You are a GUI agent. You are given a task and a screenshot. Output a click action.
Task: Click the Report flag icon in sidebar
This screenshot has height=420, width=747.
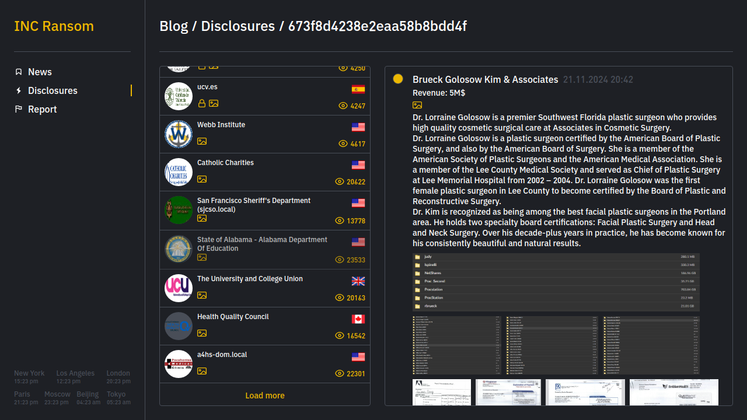pos(19,109)
